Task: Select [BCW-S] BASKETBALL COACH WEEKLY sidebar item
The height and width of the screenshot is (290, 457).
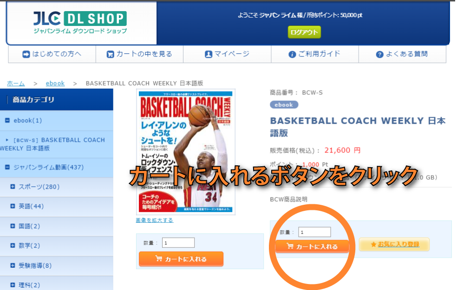Action: (x=57, y=144)
